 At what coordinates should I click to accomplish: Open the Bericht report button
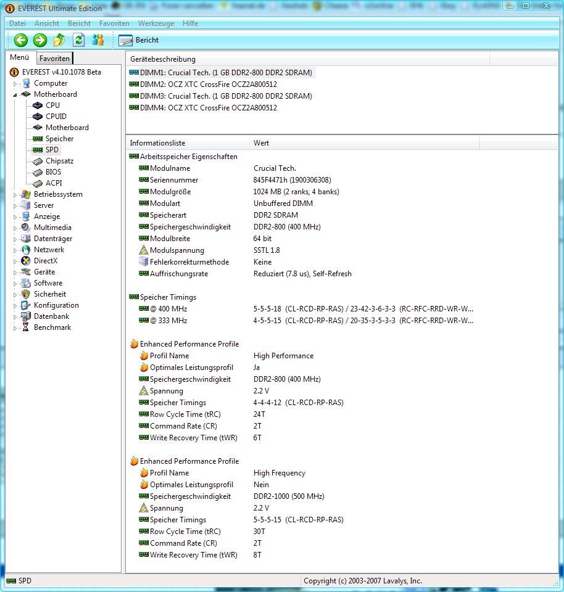[139, 40]
